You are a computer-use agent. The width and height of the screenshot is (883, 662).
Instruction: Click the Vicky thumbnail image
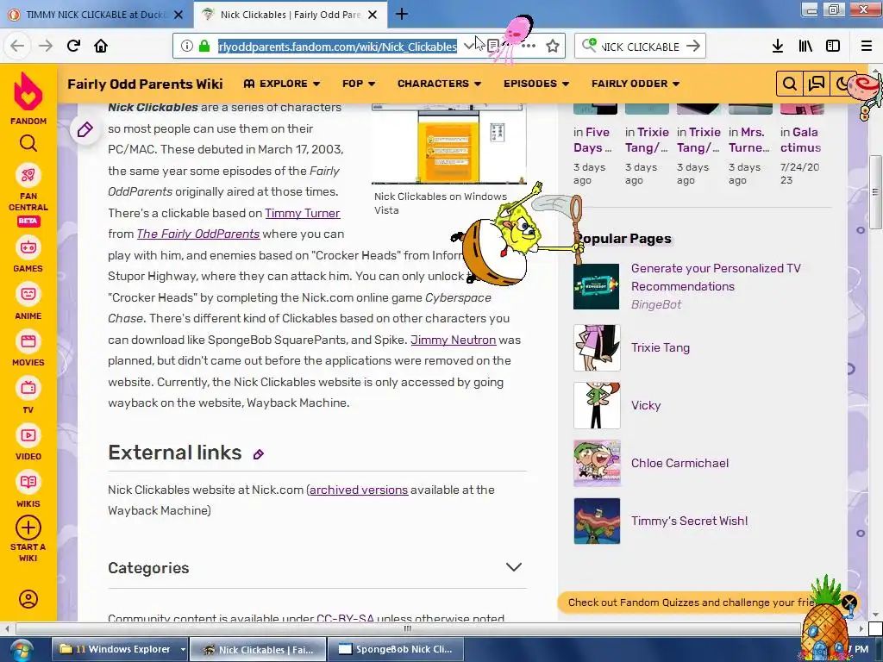pyautogui.click(x=597, y=405)
